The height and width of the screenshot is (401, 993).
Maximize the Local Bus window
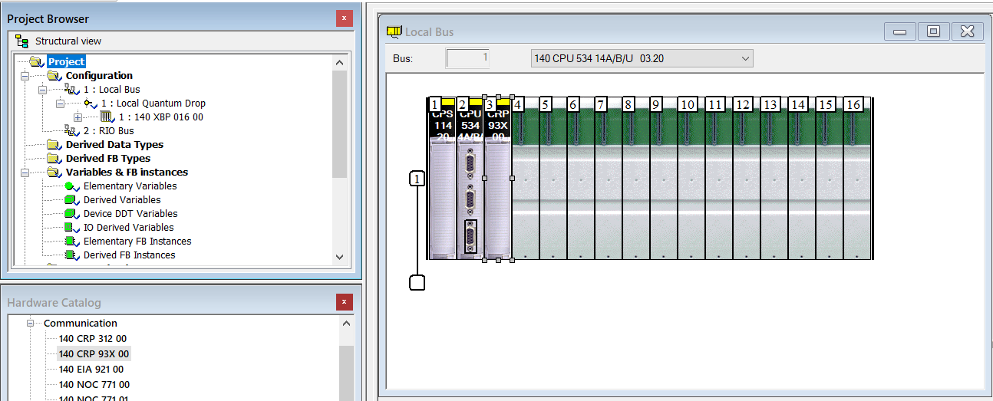coord(933,31)
